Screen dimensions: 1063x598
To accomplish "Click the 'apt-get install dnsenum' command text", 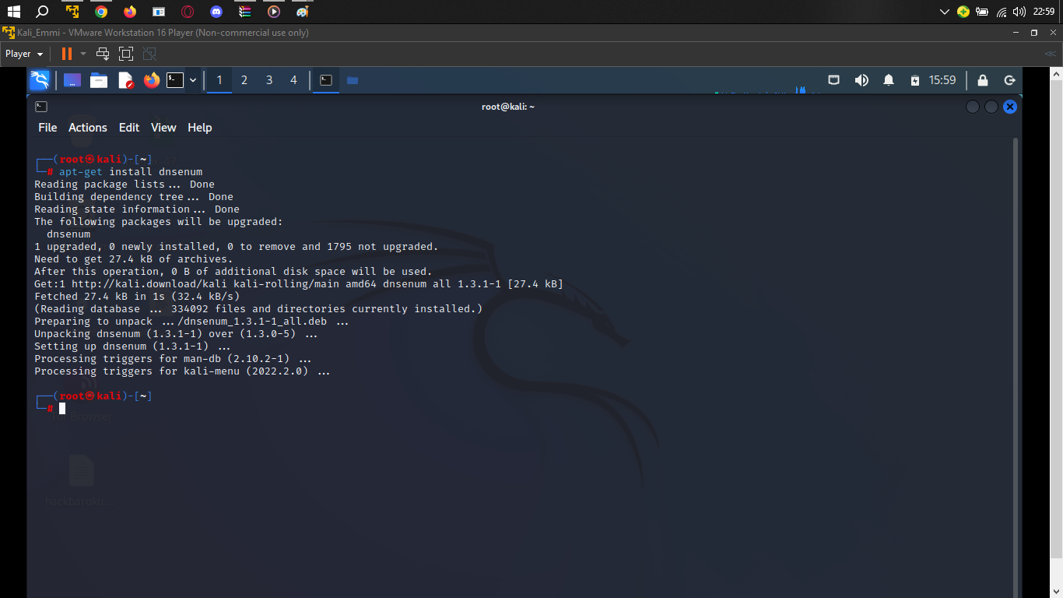I will (131, 172).
